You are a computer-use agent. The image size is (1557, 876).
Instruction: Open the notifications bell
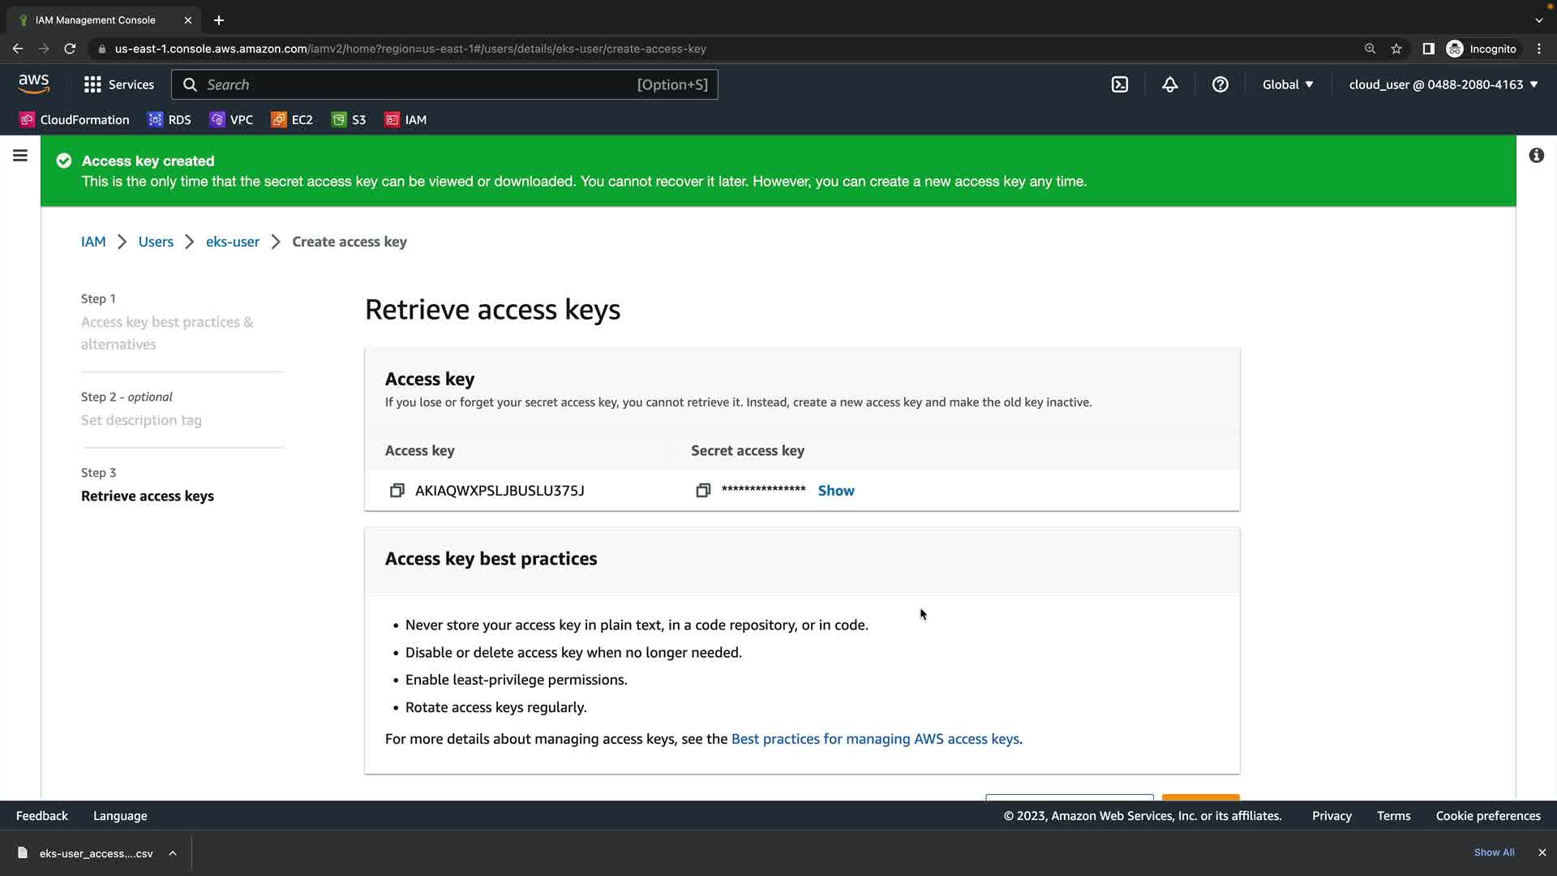(x=1169, y=84)
